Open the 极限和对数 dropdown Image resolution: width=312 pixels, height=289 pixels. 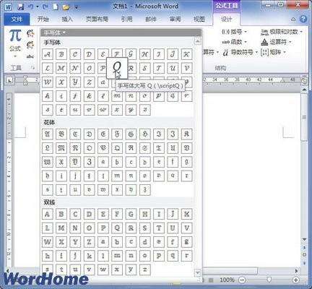tap(282, 32)
